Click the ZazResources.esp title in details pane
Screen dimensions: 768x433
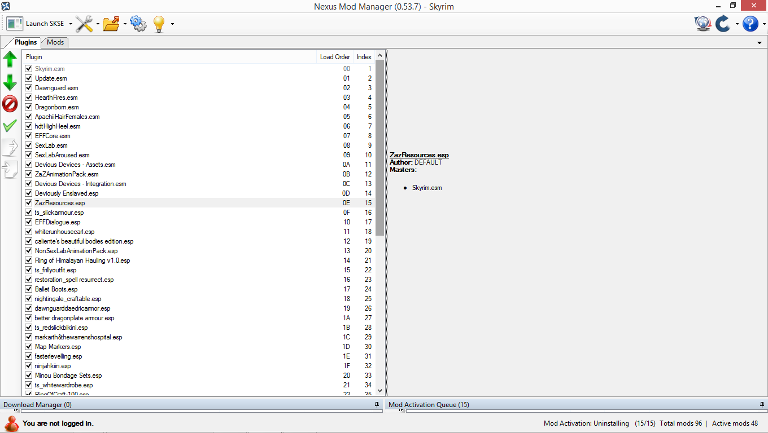419,155
